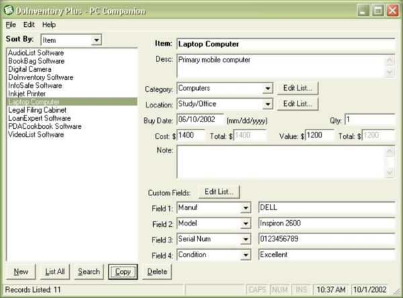Click the New record button
The height and width of the screenshot is (298, 403).
(21, 272)
